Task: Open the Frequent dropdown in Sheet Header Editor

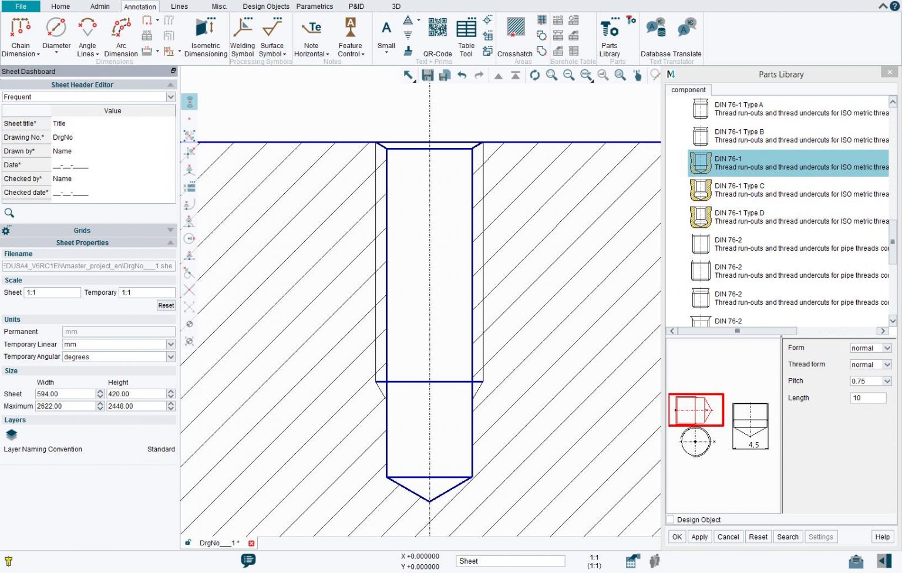Action: click(x=170, y=97)
